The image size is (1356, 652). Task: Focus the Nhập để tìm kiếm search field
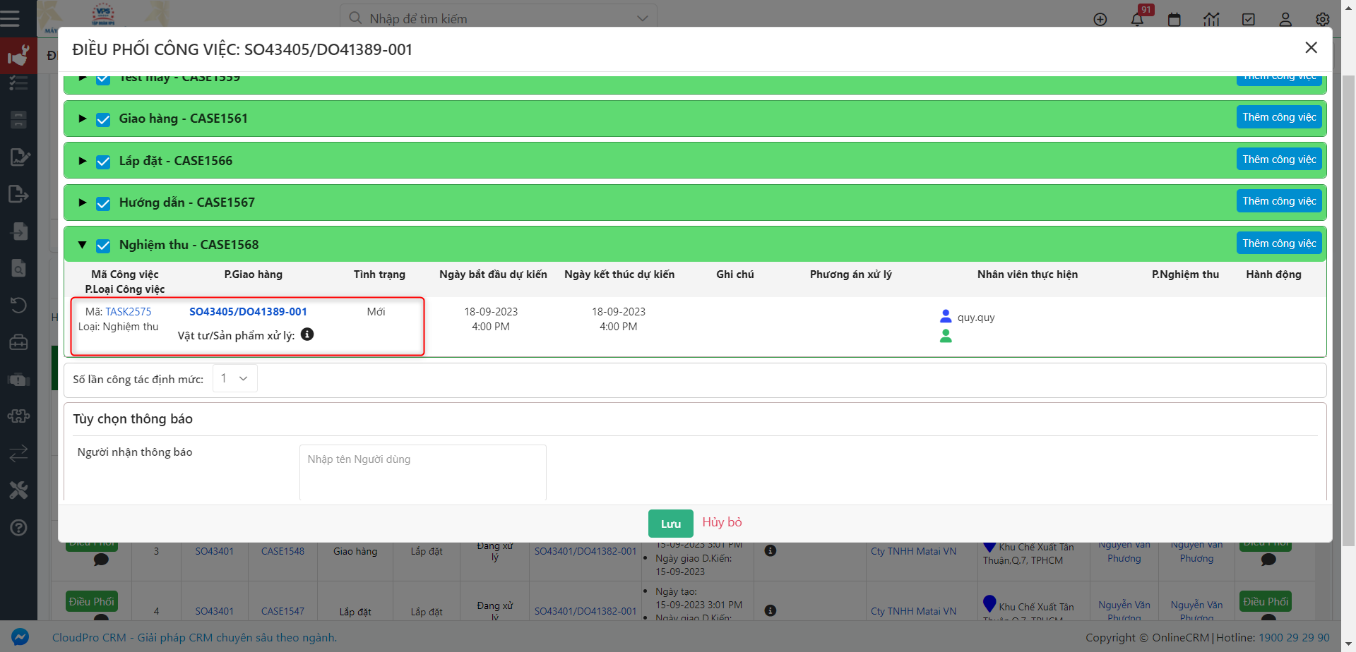pyautogui.click(x=498, y=19)
